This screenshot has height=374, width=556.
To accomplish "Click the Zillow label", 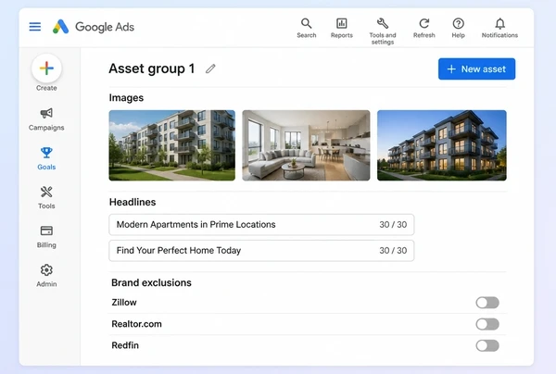I will 124,303.
